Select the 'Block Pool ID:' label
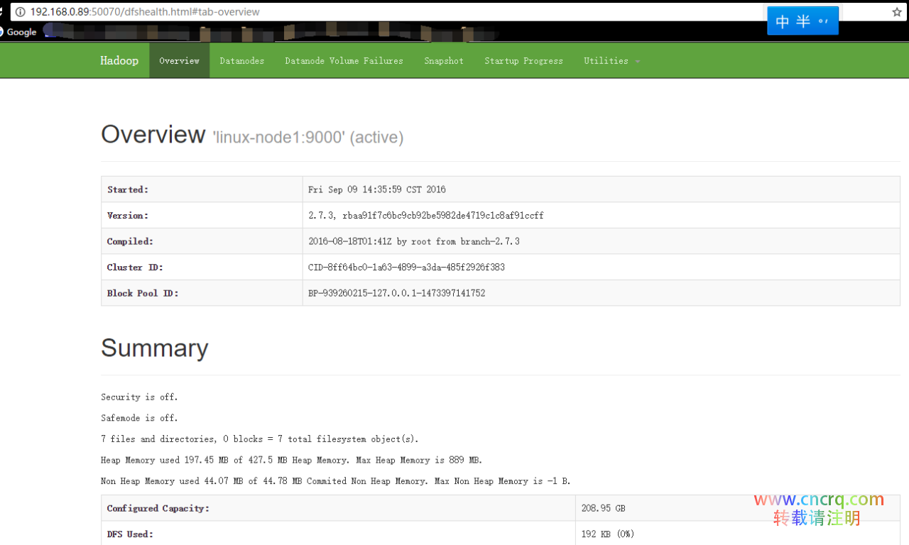 [143, 293]
